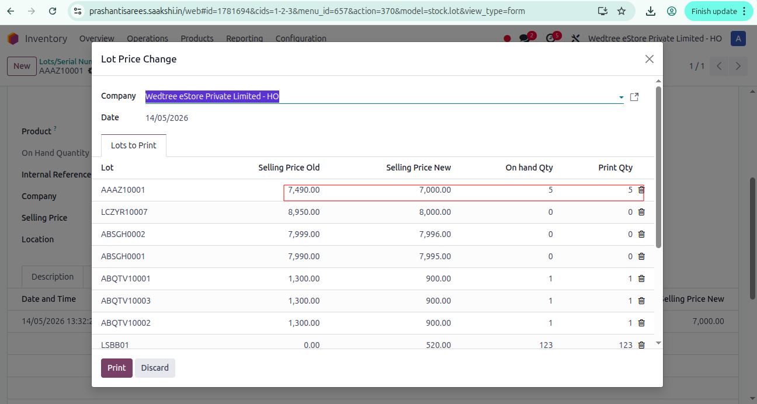The width and height of the screenshot is (757, 404).
Task: Open the Odoo apps home icon
Action: click(x=13, y=39)
